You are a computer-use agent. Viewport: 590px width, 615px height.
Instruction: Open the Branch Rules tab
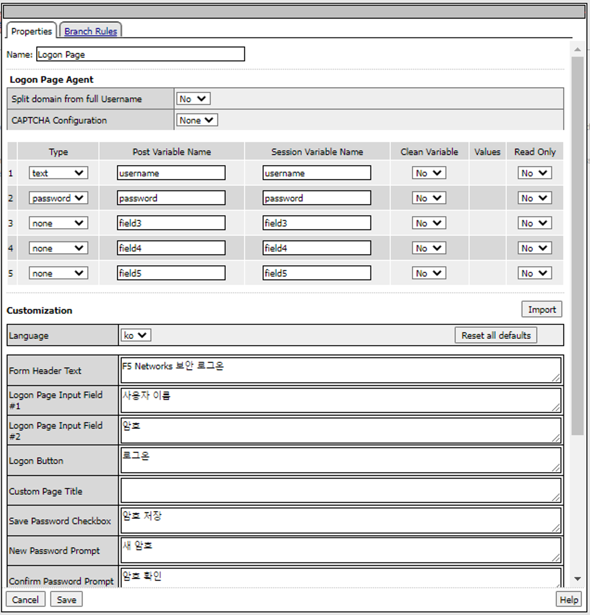90,31
